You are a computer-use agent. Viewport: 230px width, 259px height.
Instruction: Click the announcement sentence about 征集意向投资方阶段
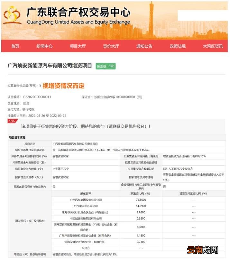click(x=86, y=126)
